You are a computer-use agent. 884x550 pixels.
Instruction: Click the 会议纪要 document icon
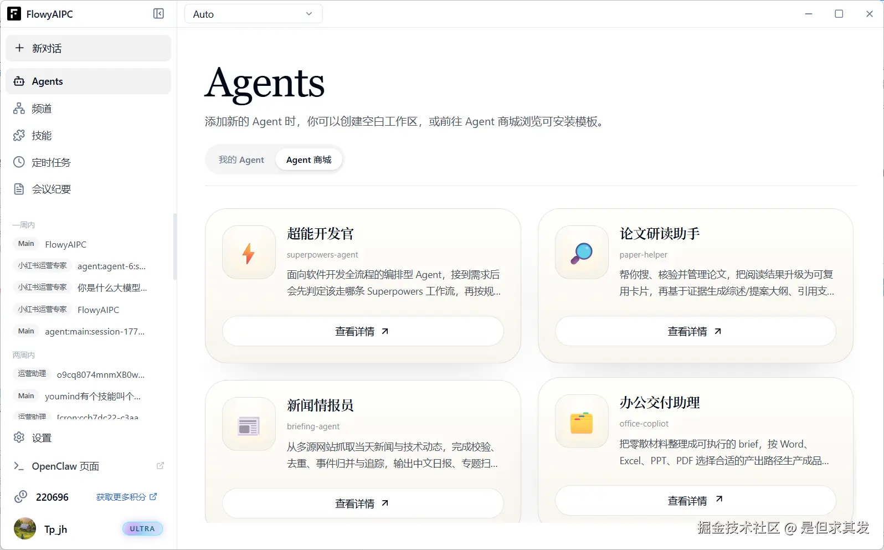click(19, 189)
